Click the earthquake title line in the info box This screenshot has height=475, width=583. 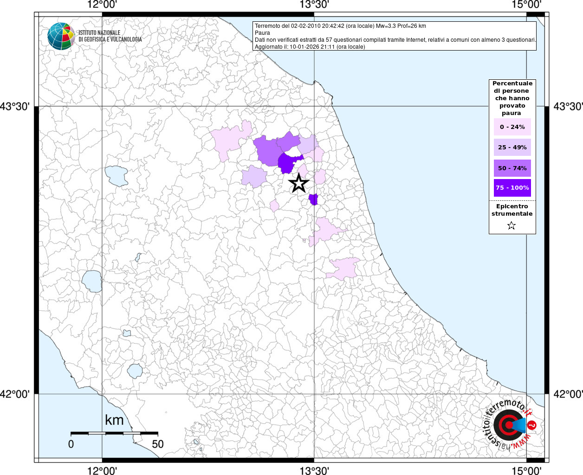pyautogui.click(x=340, y=26)
